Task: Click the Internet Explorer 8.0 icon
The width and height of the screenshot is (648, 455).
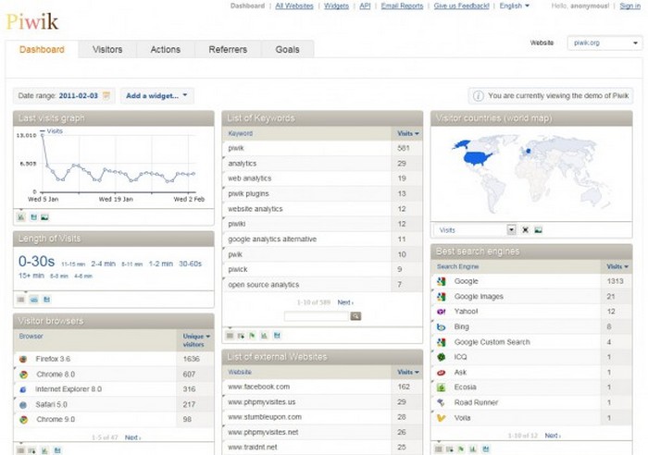Action: click(x=23, y=389)
